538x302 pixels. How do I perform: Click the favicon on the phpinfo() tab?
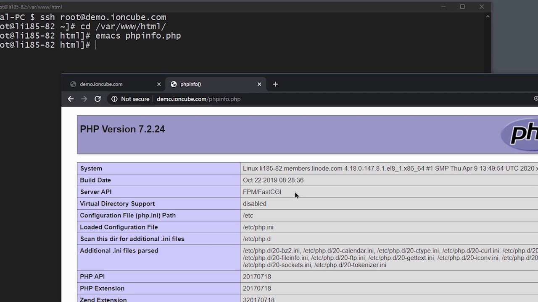click(174, 84)
